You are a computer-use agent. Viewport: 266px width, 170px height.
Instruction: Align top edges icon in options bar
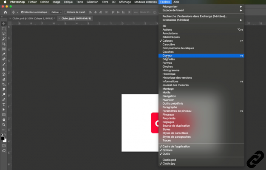113,12
